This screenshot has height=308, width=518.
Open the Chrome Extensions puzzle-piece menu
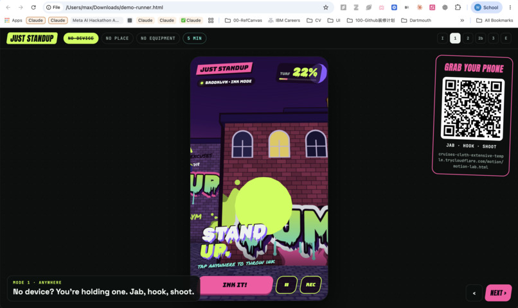(458, 7)
